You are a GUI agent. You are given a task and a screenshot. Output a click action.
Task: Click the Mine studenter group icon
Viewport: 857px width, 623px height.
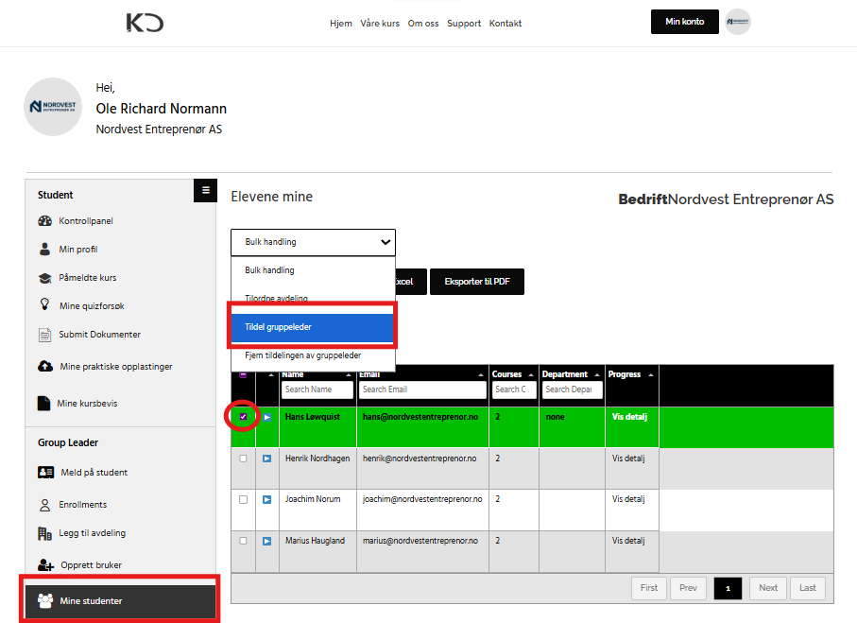(45, 600)
